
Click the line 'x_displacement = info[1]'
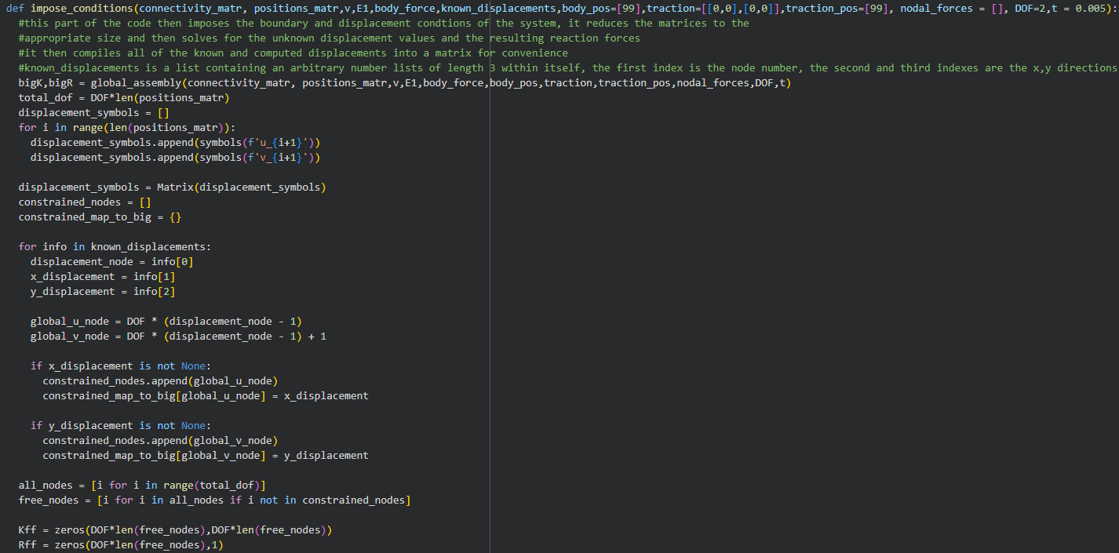click(x=103, y=277)
